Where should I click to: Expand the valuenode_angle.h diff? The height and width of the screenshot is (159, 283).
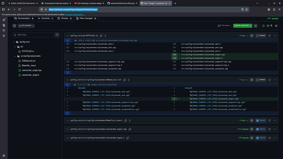tap(68, 138)
